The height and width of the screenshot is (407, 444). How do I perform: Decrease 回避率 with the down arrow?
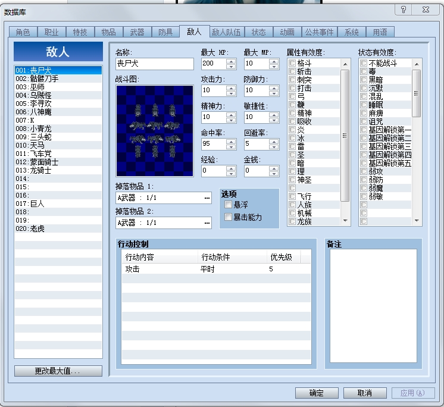point(274,147)
